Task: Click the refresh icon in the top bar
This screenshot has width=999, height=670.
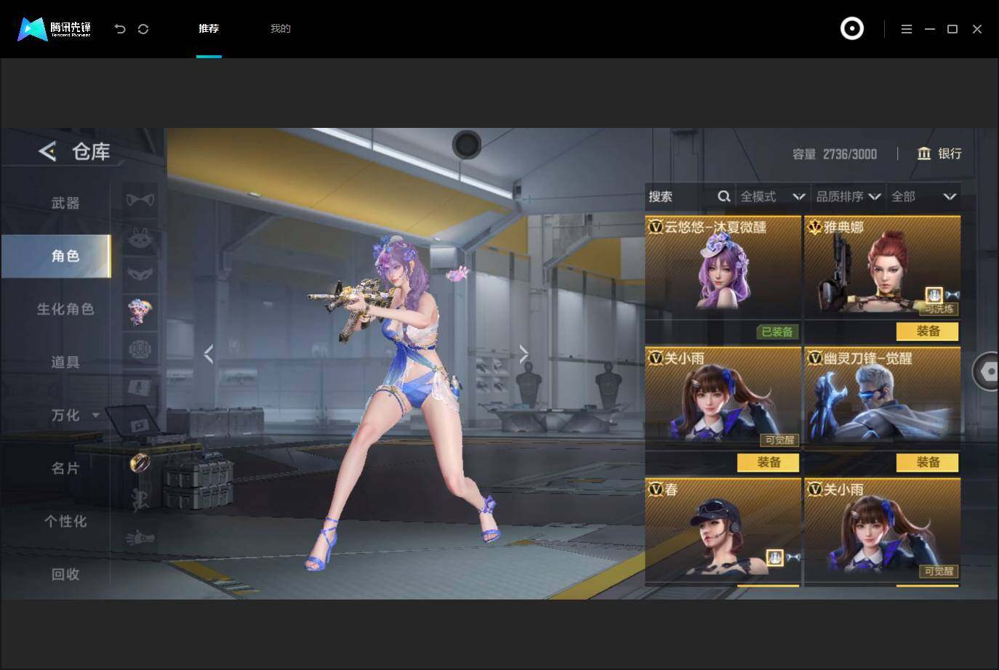Action: tap(143, 29)
